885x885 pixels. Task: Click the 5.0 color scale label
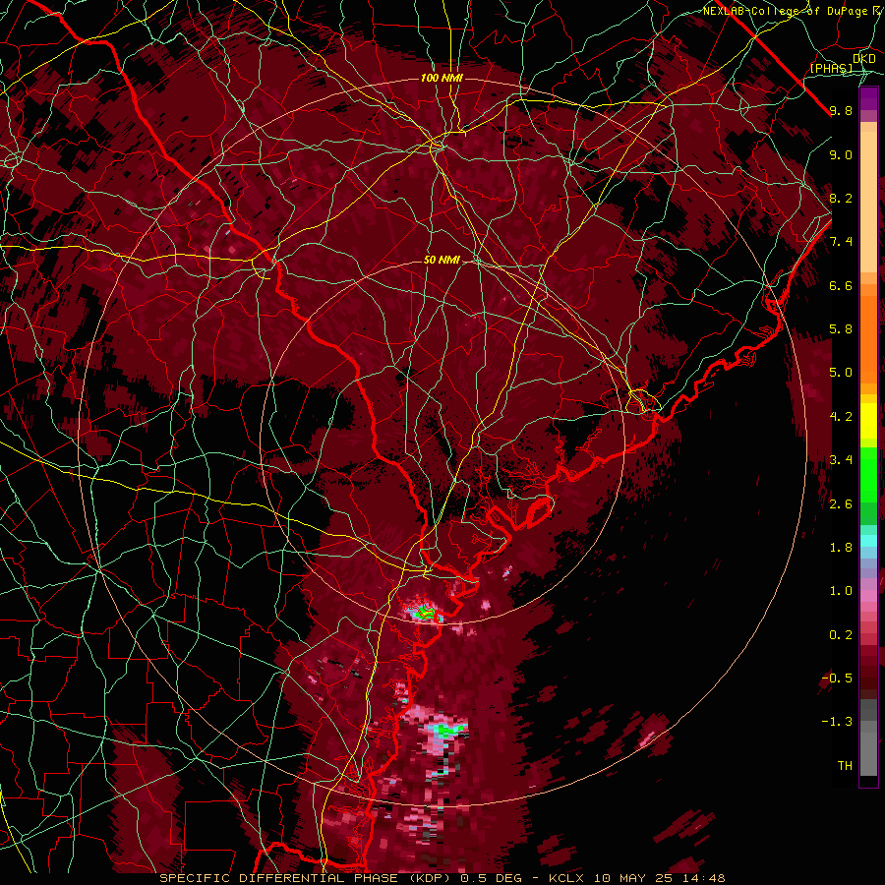pyautogui.click(x=841, y=373)
